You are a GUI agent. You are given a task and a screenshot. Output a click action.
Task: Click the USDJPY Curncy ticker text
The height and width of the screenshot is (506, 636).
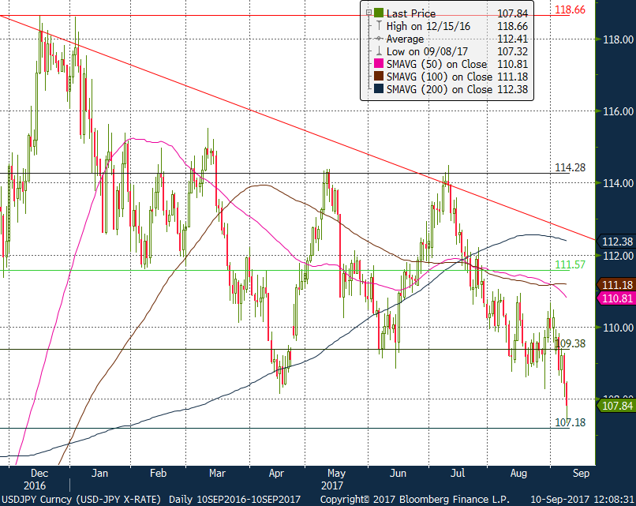36,499
